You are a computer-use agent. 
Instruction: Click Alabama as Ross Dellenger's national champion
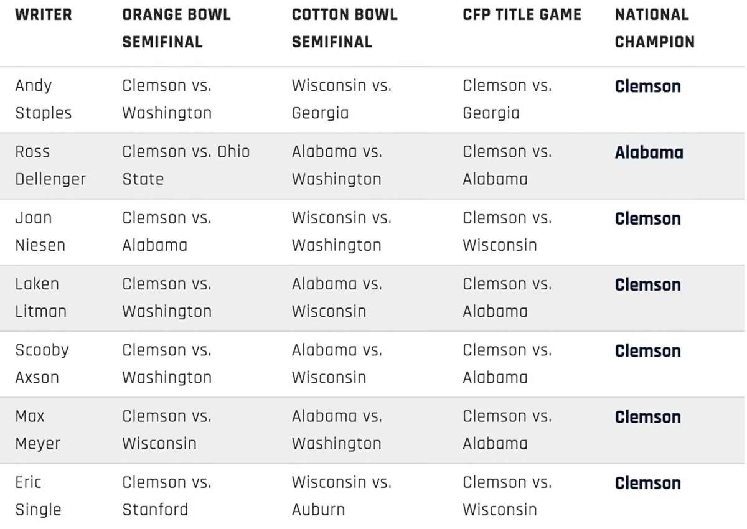[x=649, y=152]
